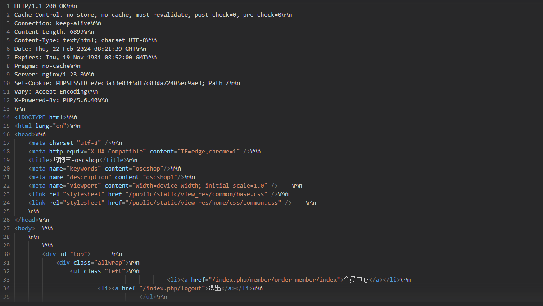Viewport: 543px width, 306px height.
Task: Click the Content-Length value "6899"
Action: coord(77,32)
